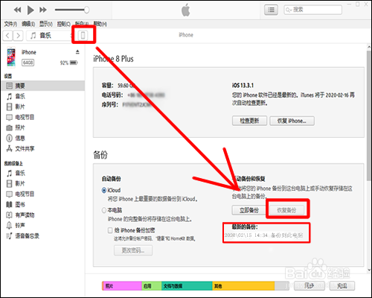
Task: Click the vertical scrollbar on the right
Action: (369, 115)
